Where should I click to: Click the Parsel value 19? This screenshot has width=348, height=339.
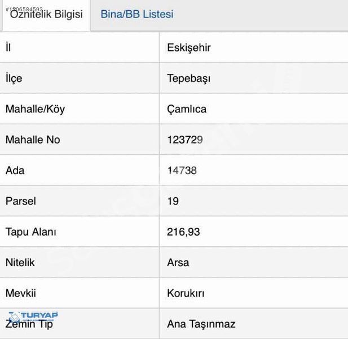[x=173, y=201]
